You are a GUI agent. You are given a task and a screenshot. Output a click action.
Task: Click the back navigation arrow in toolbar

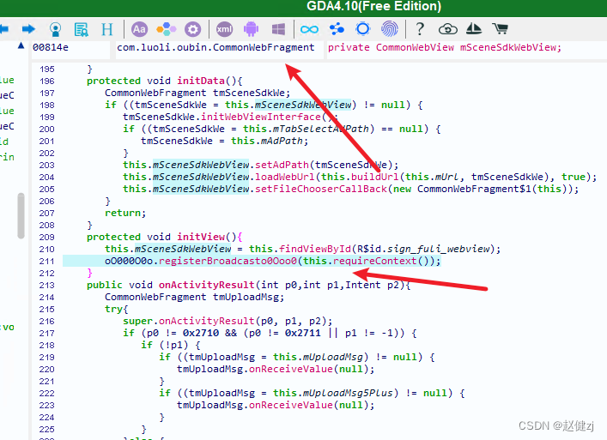pos(4,29)
